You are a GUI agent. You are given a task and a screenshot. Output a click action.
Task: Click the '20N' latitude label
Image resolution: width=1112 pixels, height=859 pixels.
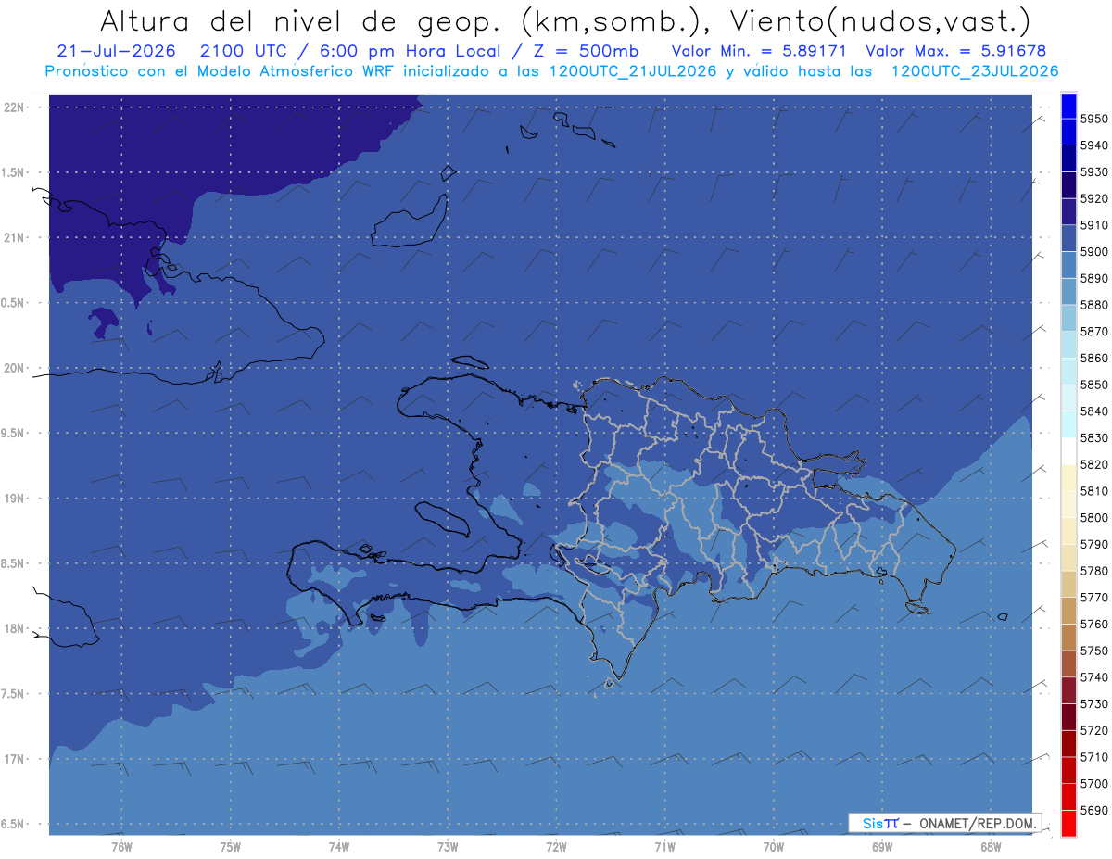pos(13,368)
